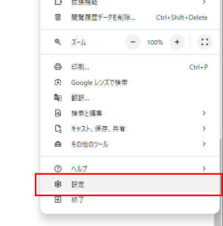Expand the キャスト、保存、共有 chevron arrow
This screenshot has width=223, height=226.
click(204, 128)
